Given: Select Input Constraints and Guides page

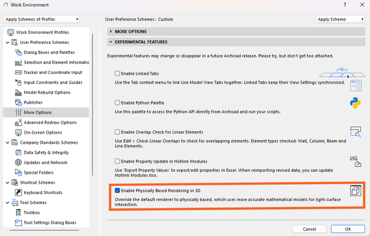Looking at the screenshot, I should (53, 82).
